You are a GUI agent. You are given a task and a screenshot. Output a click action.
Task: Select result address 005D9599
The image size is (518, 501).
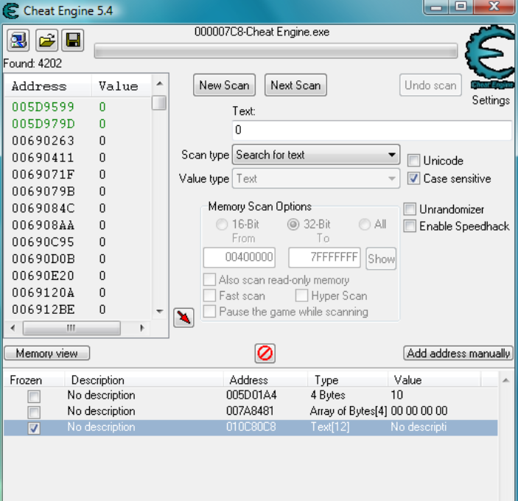(43, 107)
